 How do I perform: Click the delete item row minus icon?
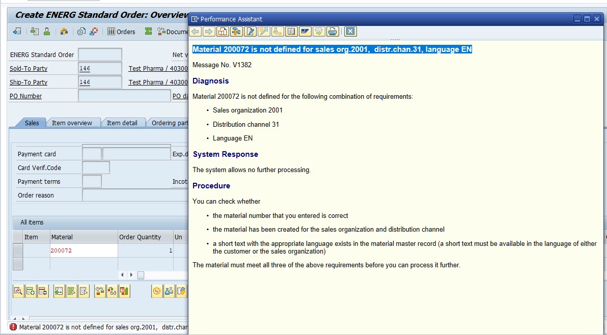tap(43, 291)
